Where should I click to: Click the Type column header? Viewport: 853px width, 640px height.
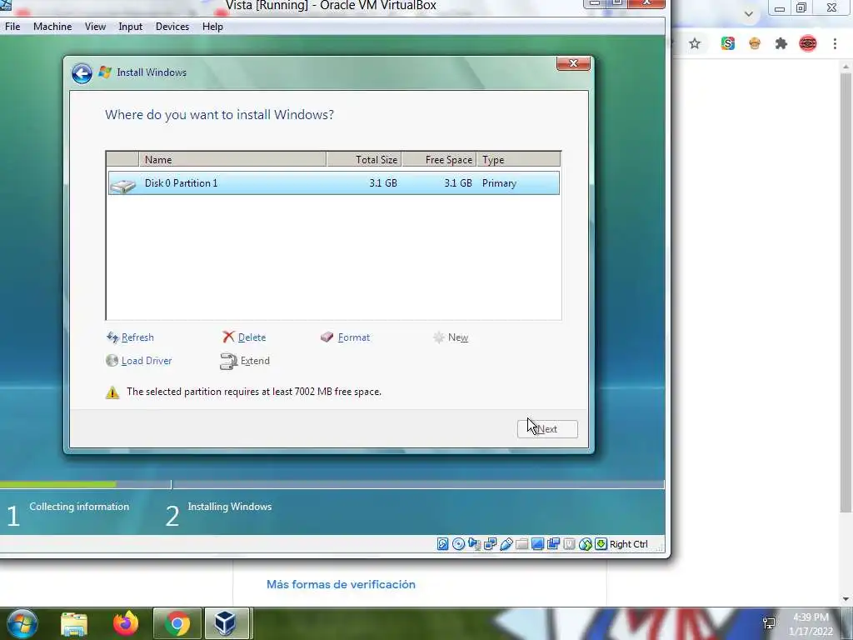(x=518, y=159)
